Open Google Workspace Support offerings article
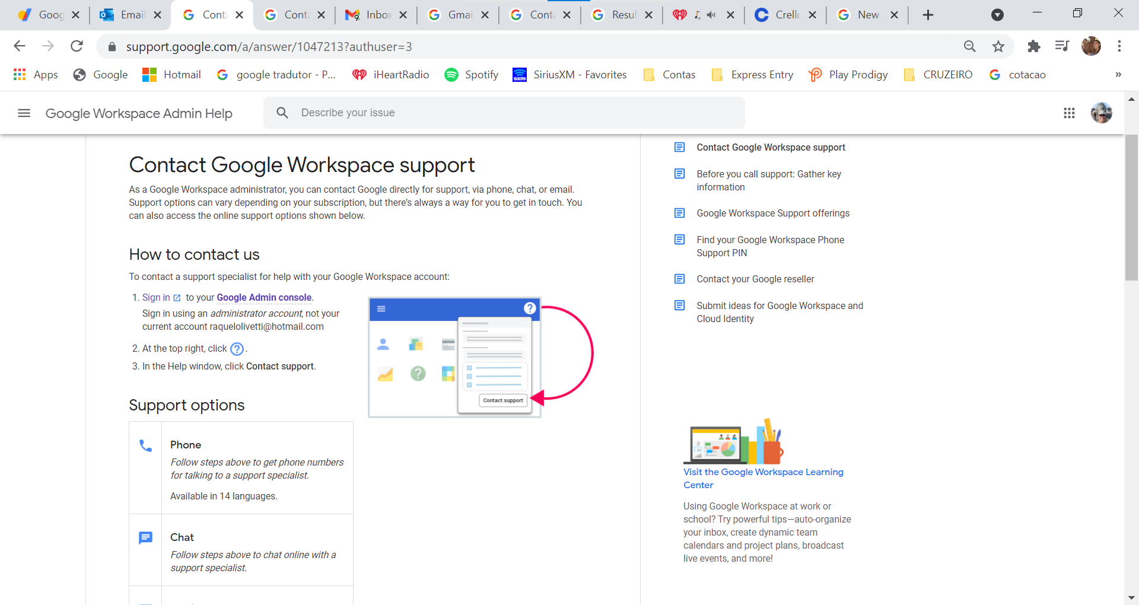 tap(773, 214)
